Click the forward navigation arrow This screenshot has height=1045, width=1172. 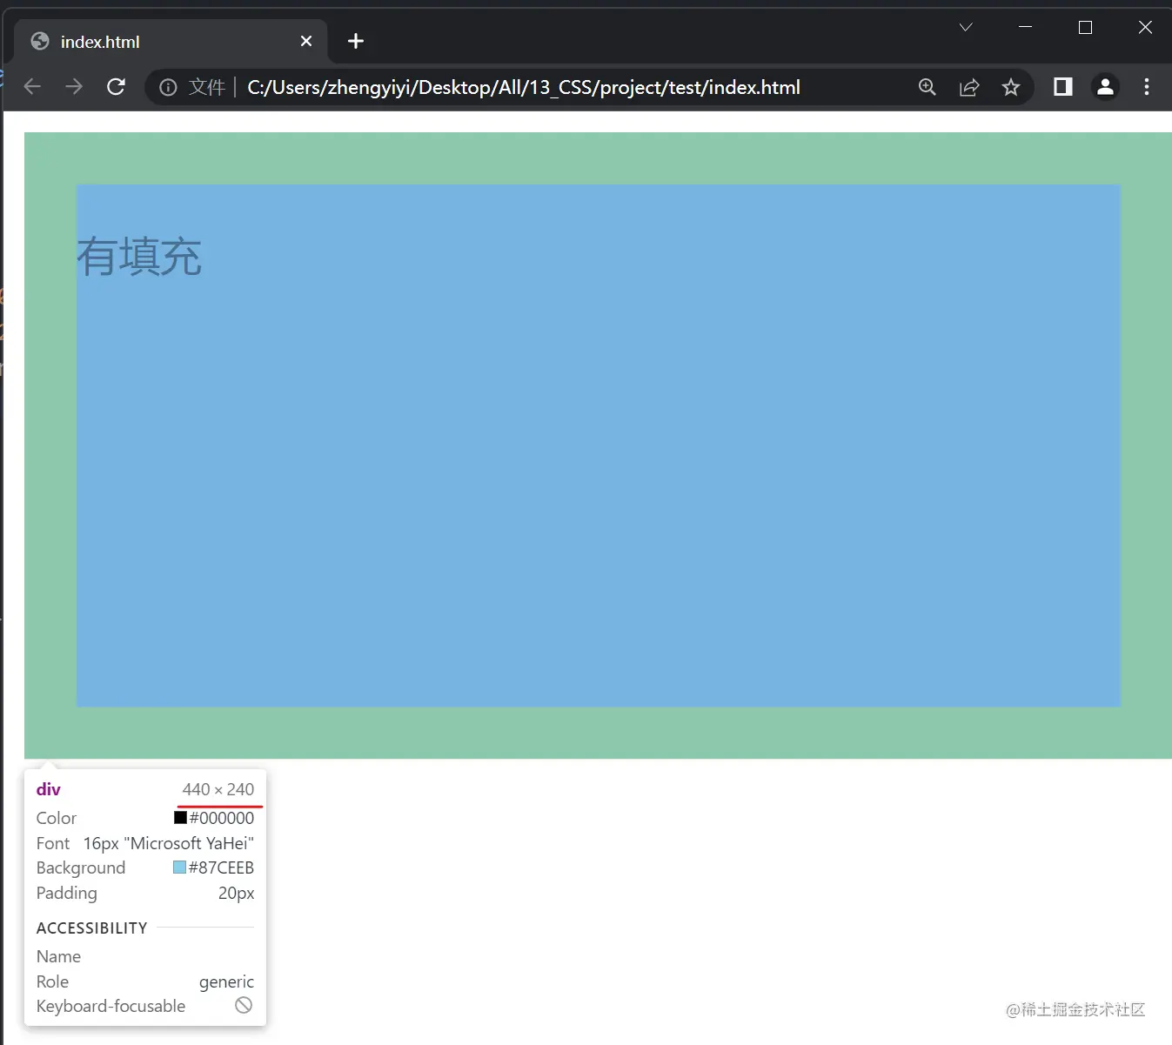click(74, 87)
